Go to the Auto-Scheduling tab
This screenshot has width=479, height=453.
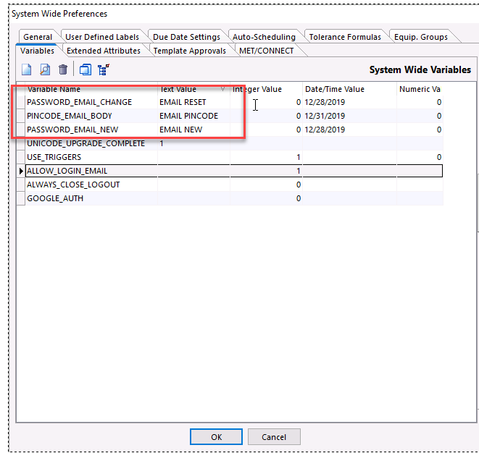[264, 37]
